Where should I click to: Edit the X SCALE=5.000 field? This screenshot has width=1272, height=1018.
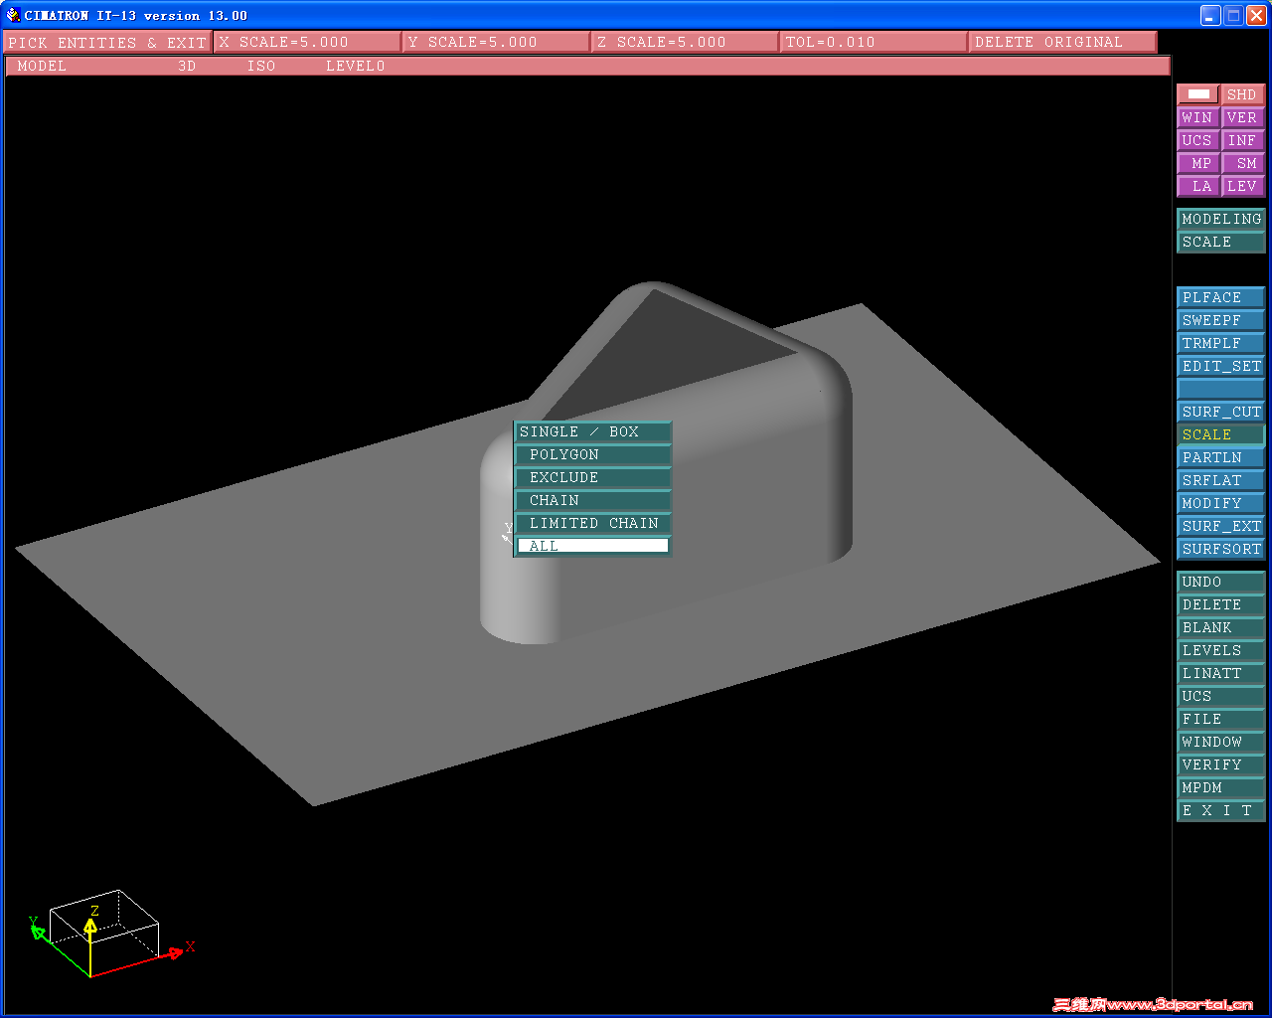(307, 42)
